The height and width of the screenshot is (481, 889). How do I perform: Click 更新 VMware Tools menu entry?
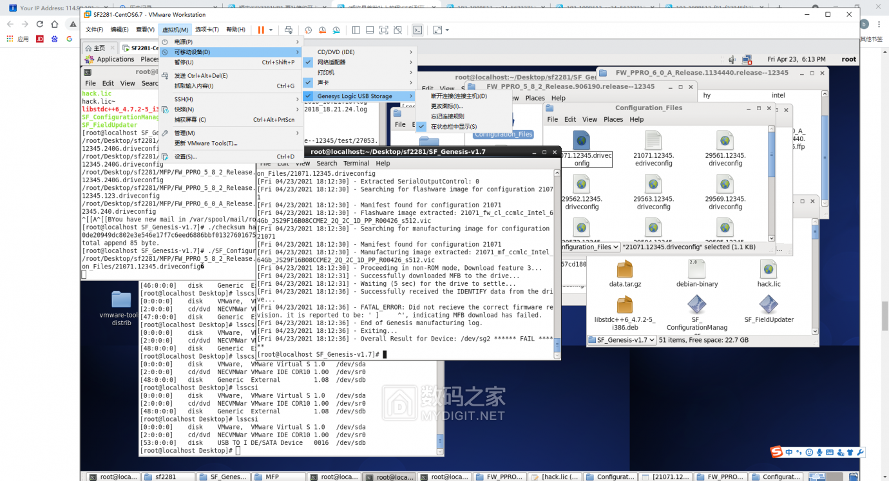tap(206, 143)
